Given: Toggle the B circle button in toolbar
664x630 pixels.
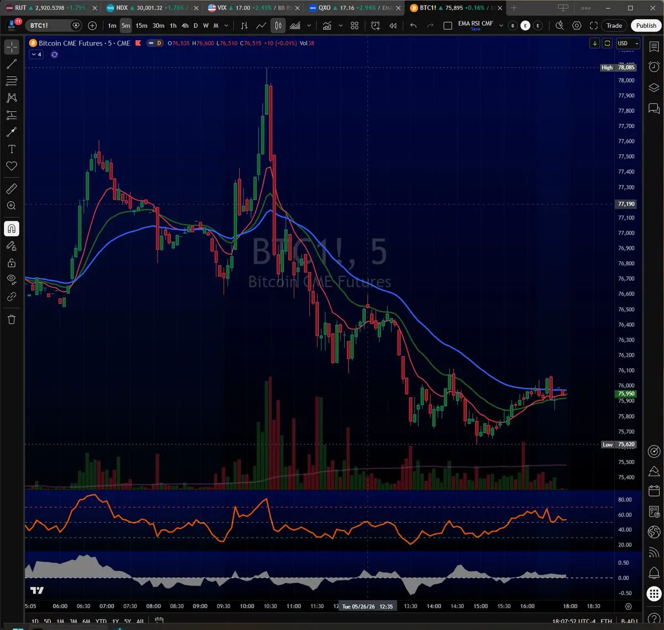Looking at the screenshot, I should (x=512, y=25).
